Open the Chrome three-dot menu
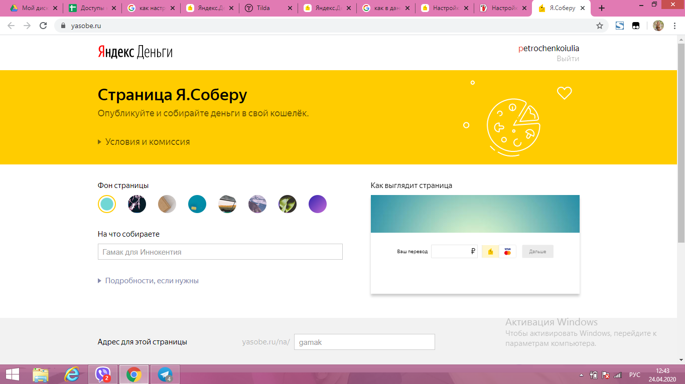The width and height of the screenshot is (685, 384). (x=675, y=26)
